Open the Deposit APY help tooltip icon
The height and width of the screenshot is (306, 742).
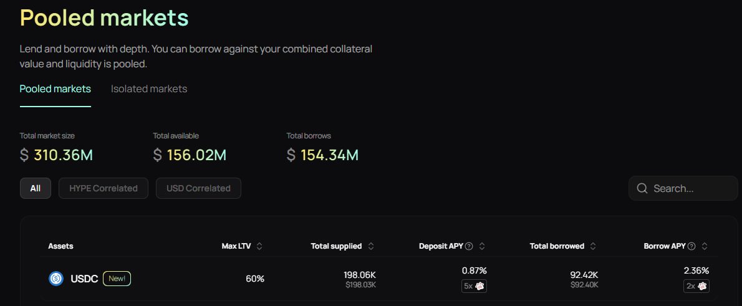(469, 246)
